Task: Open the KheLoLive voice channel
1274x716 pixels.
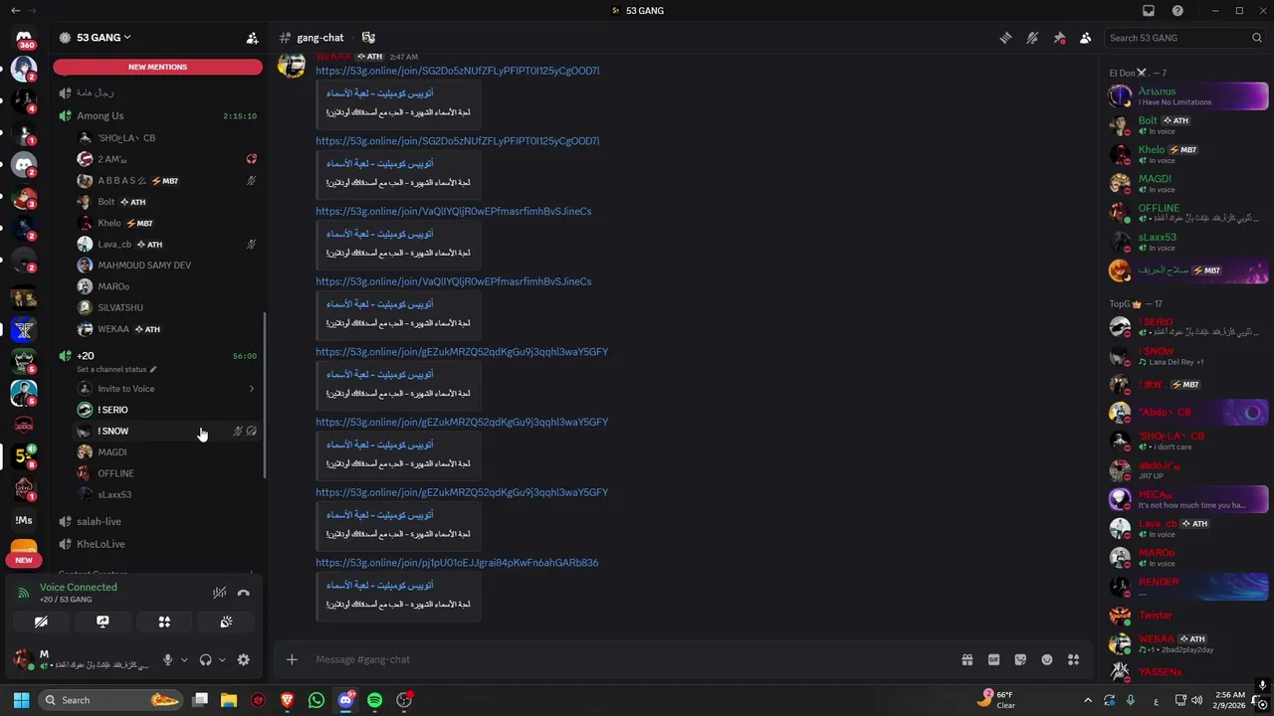Action: 157,544
